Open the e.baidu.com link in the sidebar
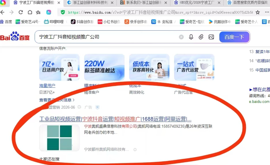Screen dimensions: 270x165 click(259, 102)
